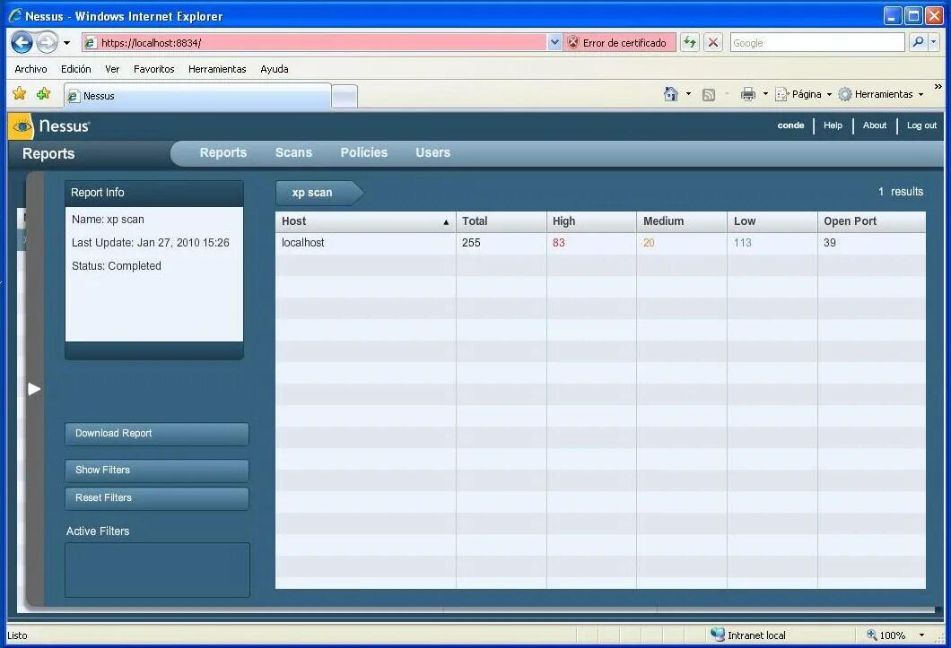Open the Help link in Nessus header
Screen dimensions: 951x648
[833, 125]
